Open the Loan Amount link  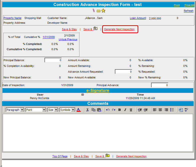pyautogui.click(x=138, y=18)
